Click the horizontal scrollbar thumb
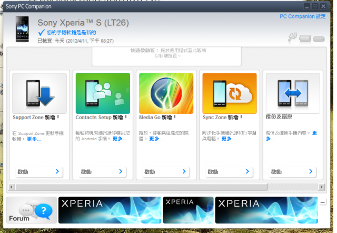 coord(142,187)
